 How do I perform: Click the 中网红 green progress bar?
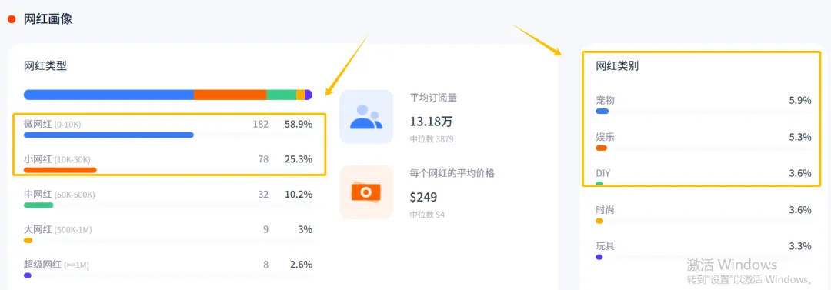pos(38,205)
